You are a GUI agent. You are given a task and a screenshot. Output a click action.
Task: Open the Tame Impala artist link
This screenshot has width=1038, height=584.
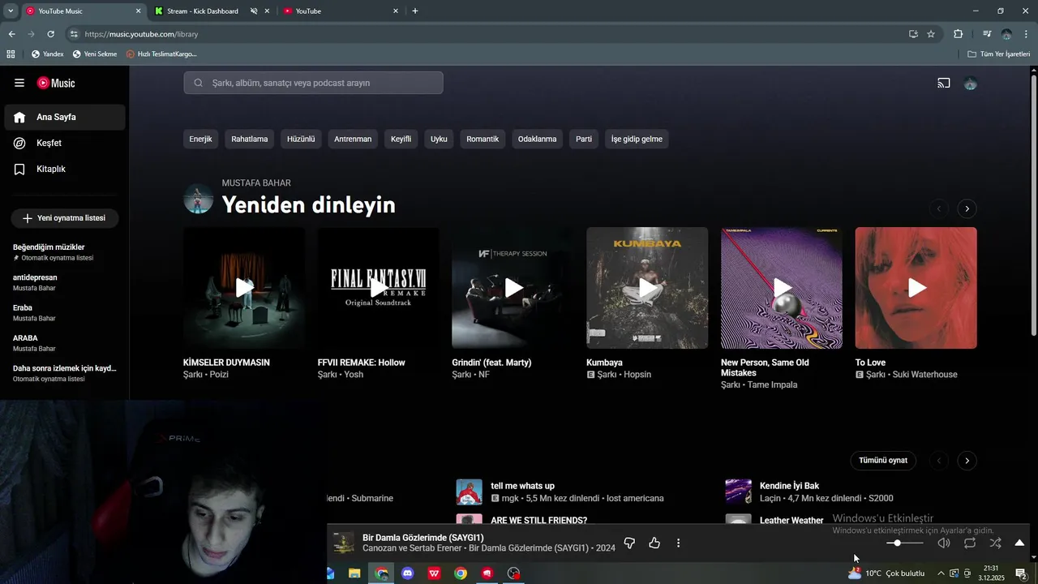pyautogui.click(x=772, y=384)
